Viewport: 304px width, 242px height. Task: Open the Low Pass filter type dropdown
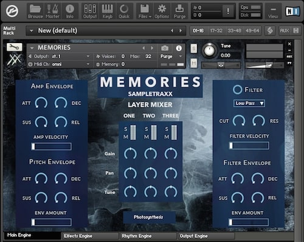(249, 103)
